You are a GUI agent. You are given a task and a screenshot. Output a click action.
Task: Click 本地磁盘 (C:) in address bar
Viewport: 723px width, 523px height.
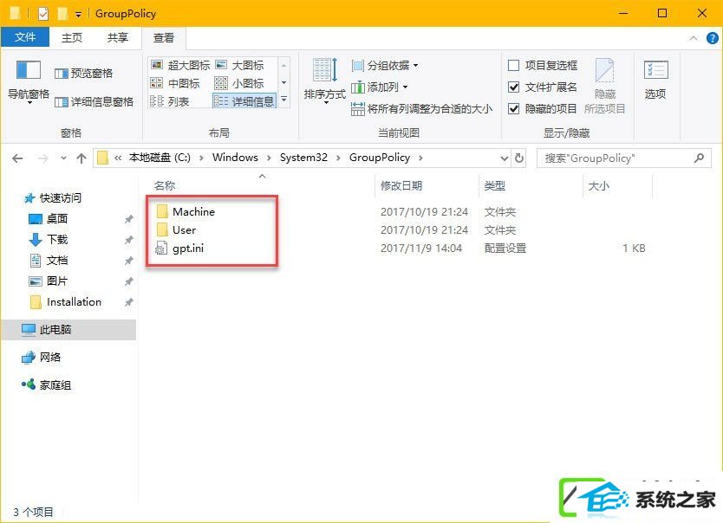(x=160, y=158)
